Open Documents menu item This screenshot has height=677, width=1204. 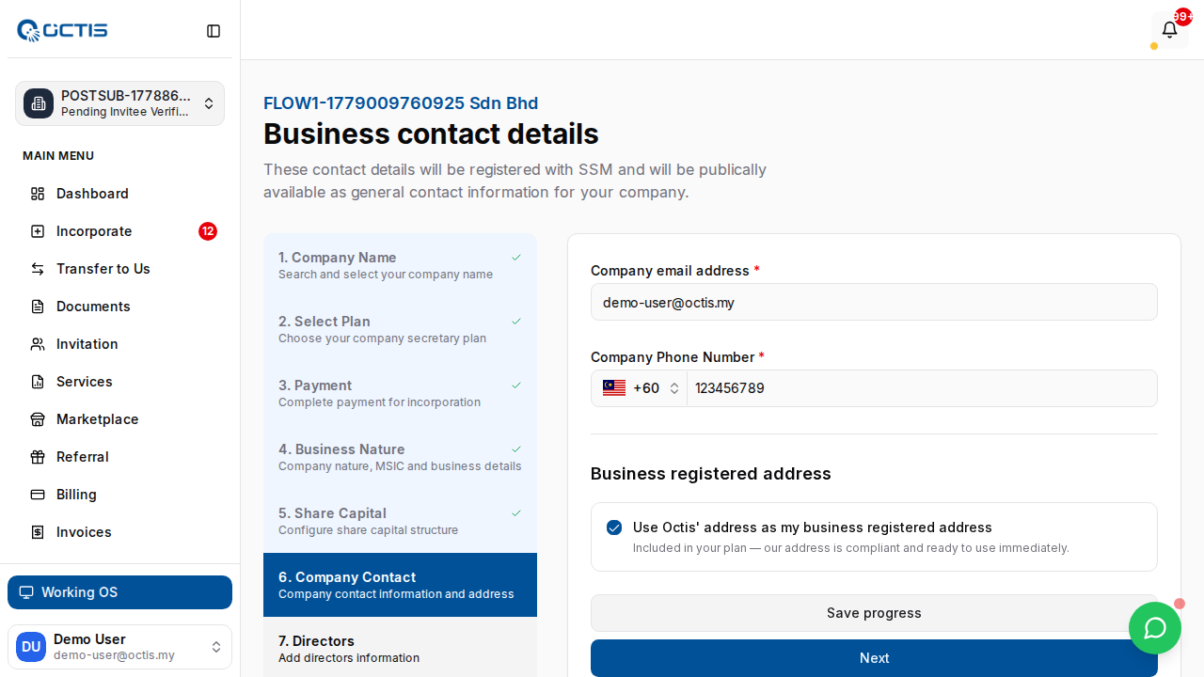(x=119, y=307)
